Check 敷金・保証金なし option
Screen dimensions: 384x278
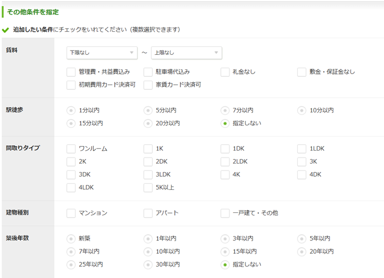pyautogui.click(x=302, y=72)
